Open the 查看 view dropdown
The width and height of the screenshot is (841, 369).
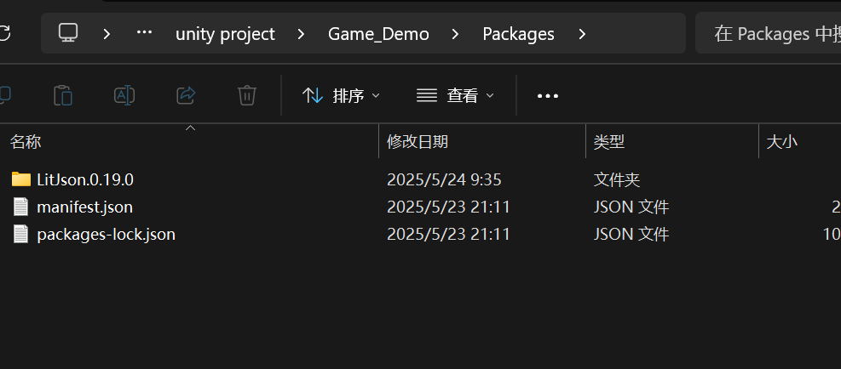(x=455, y=95)
